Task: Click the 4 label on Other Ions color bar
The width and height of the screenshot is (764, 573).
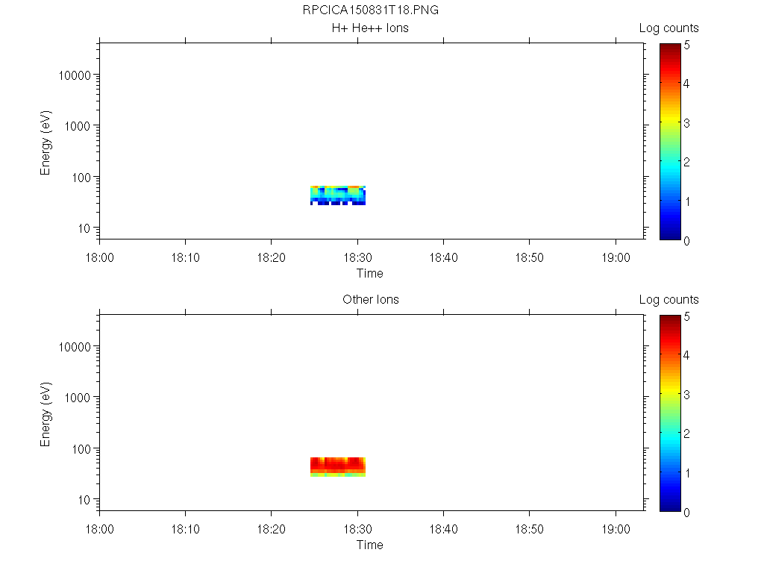Action: pyautogui.click(x=686, y=355)
